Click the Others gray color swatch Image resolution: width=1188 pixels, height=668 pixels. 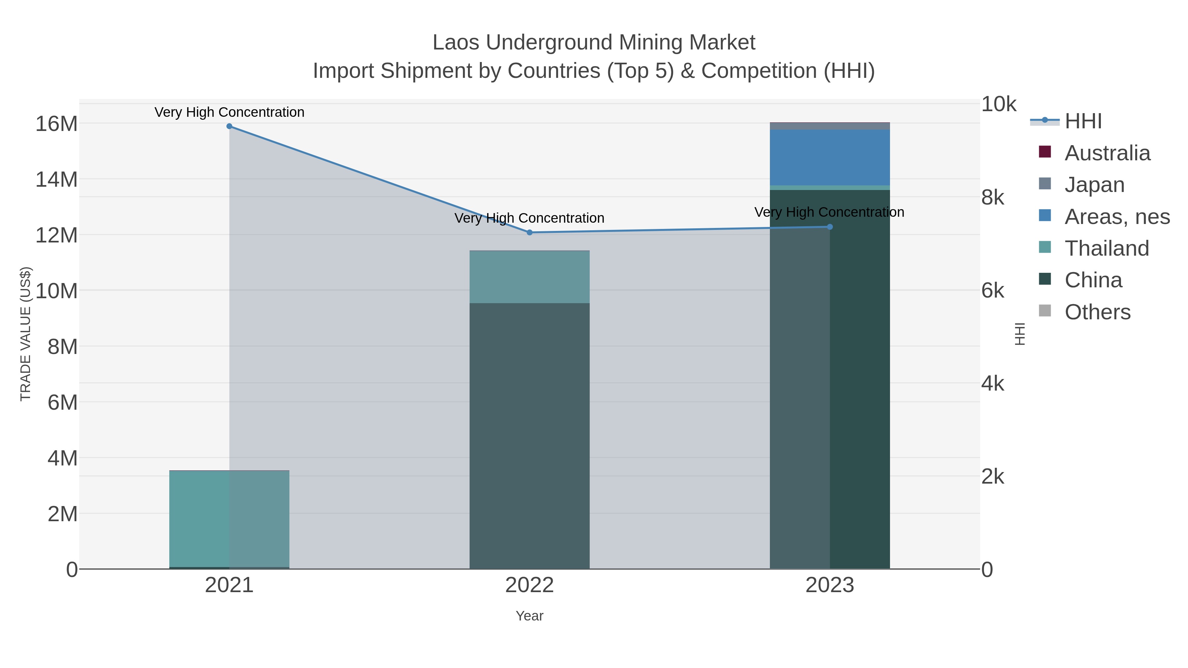1045,311
